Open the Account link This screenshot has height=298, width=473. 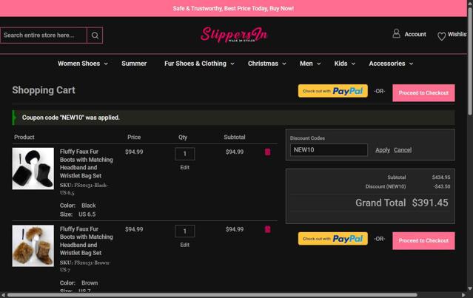point(415,34)
